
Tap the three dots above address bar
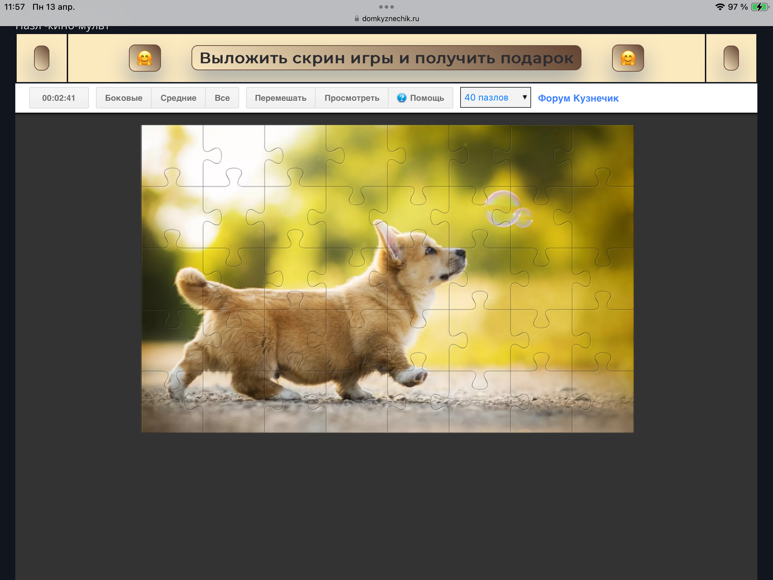point(386,7)
